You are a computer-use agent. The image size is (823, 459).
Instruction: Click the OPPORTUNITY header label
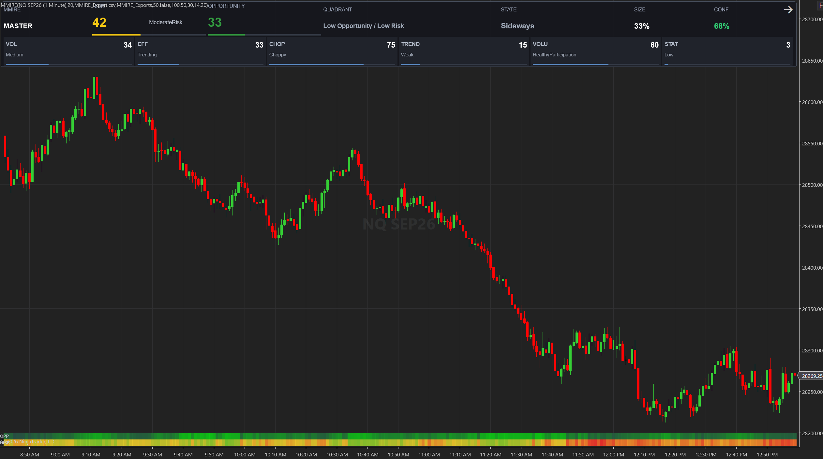click(x=226, y=6)
